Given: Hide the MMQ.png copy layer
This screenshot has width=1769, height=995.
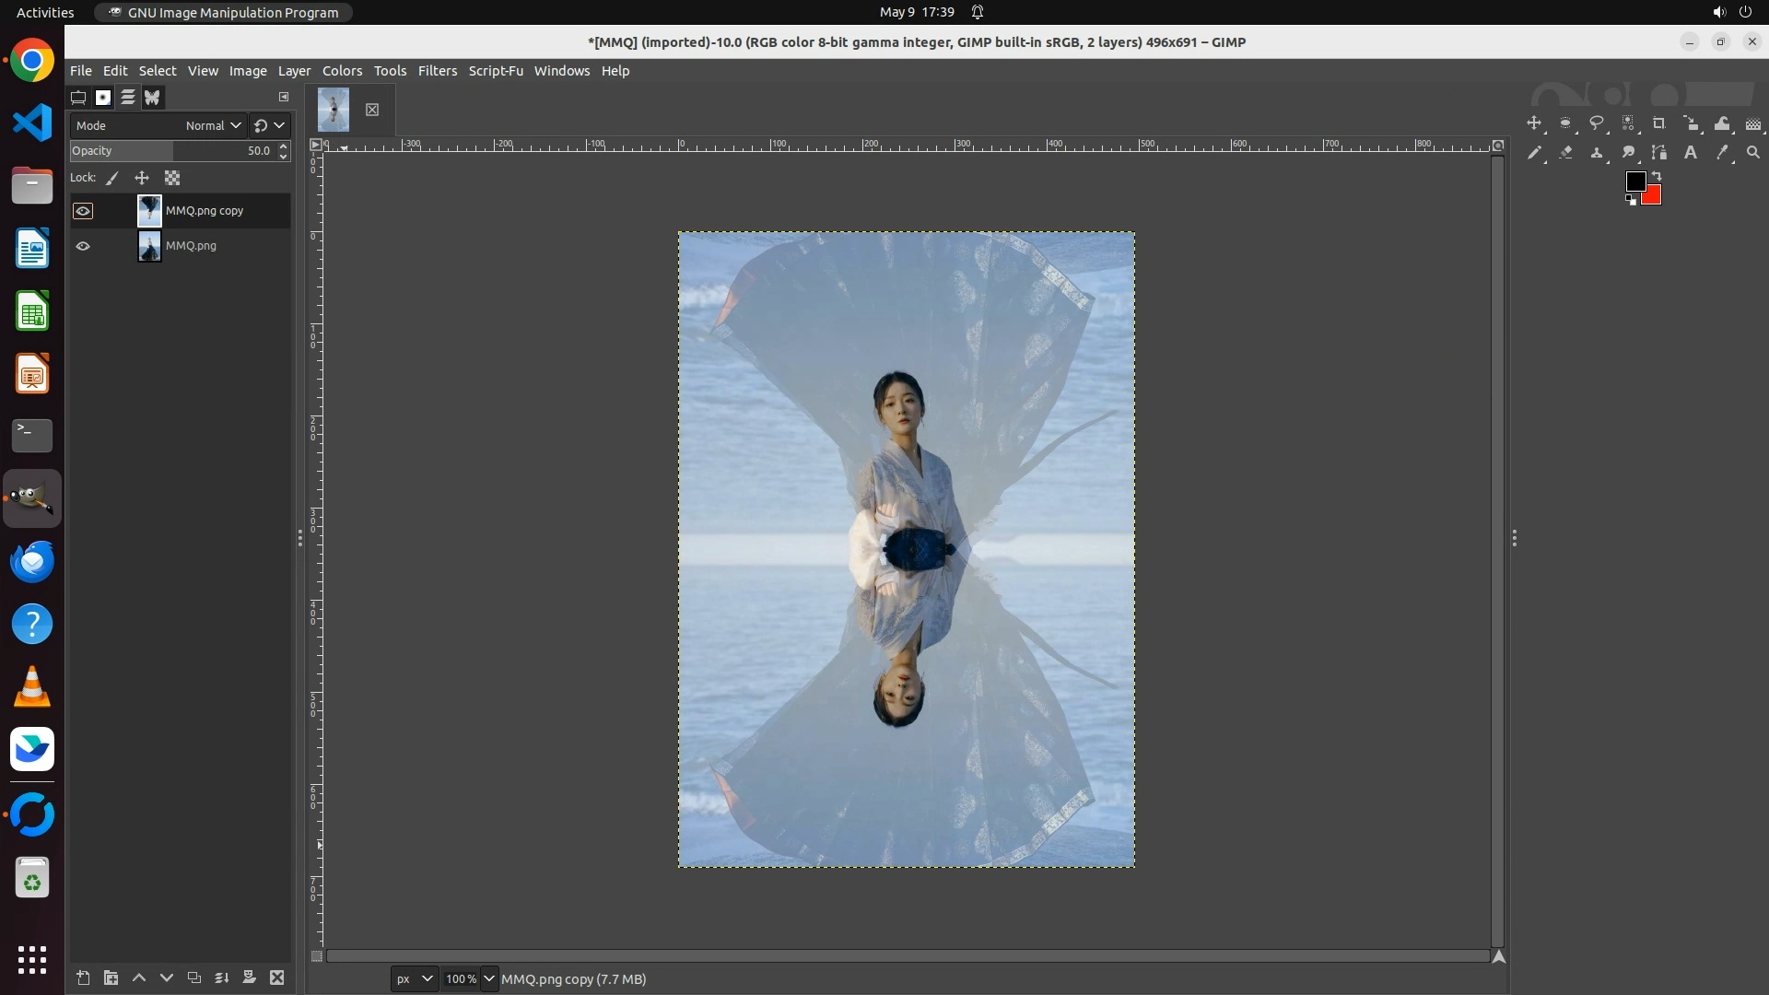Looking at the screenshot, I should click(83, 211).
